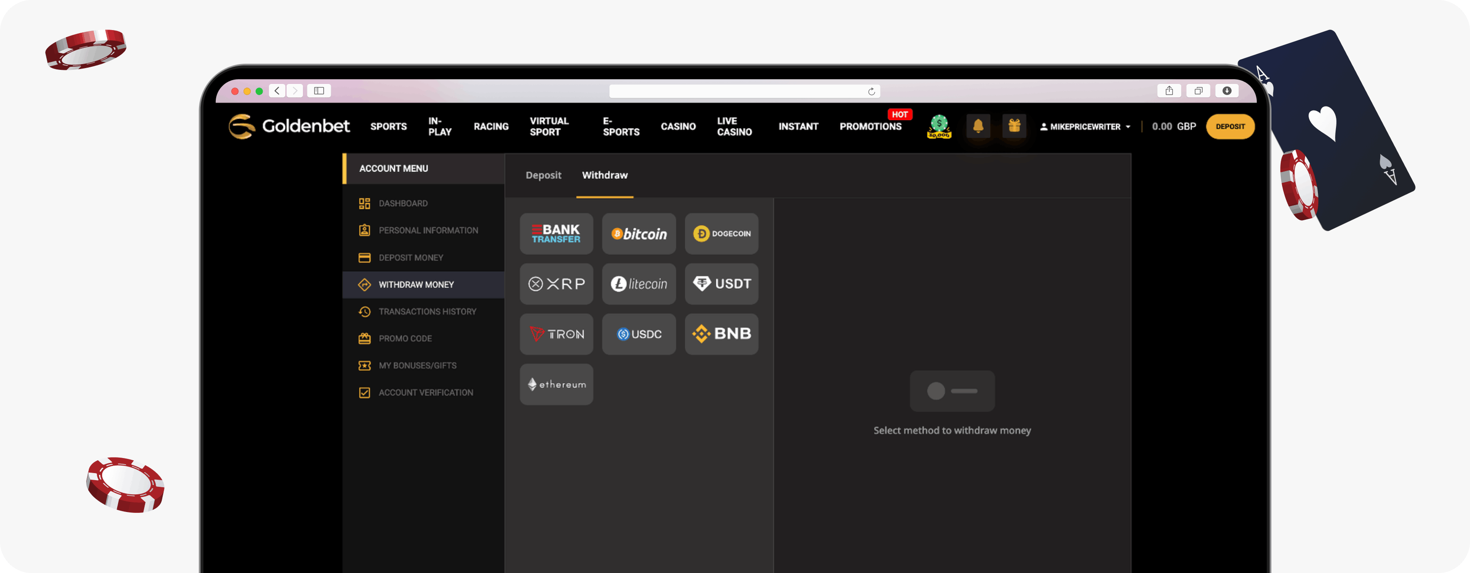Open Promo Code page
This screenshot has width=1470, height=573.
(423, 338)
